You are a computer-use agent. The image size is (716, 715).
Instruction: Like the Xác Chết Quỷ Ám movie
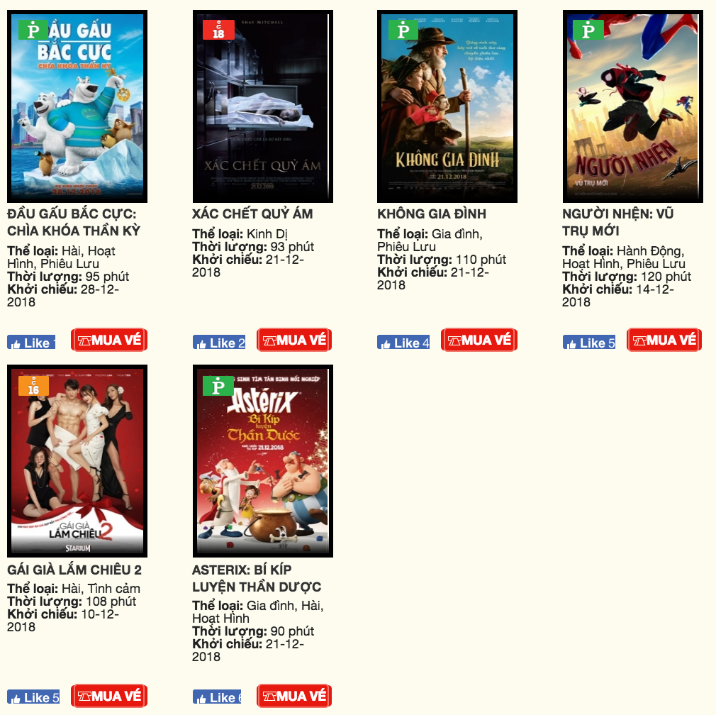(219, 342)
